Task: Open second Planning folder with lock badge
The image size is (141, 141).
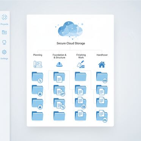Action: point(38,90)
